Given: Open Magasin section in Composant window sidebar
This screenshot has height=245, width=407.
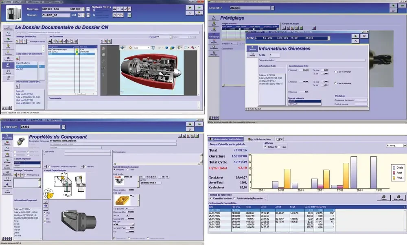Looking at the screenshot, I should (x=7, y=143).
